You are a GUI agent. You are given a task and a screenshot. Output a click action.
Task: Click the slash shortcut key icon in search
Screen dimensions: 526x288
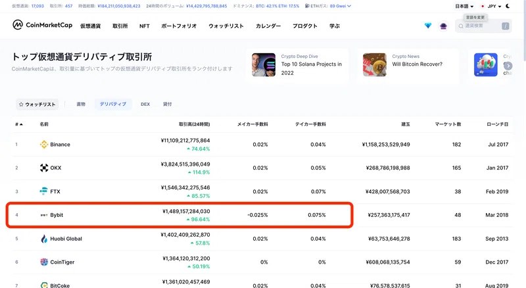click(x=505, y=26)
